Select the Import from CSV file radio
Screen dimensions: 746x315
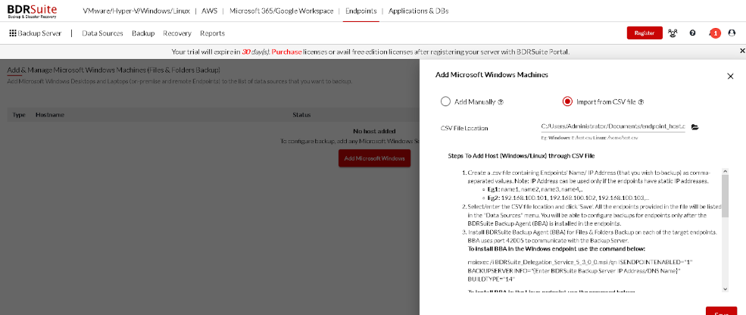click(567, 101)
